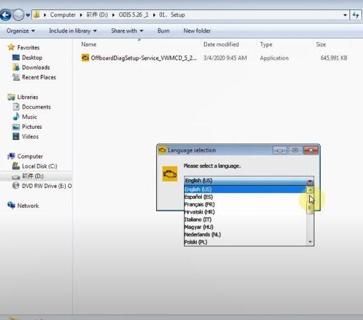Sort by Date modified column header
Screen dimensions: 363x320
[x=221, y=44]
